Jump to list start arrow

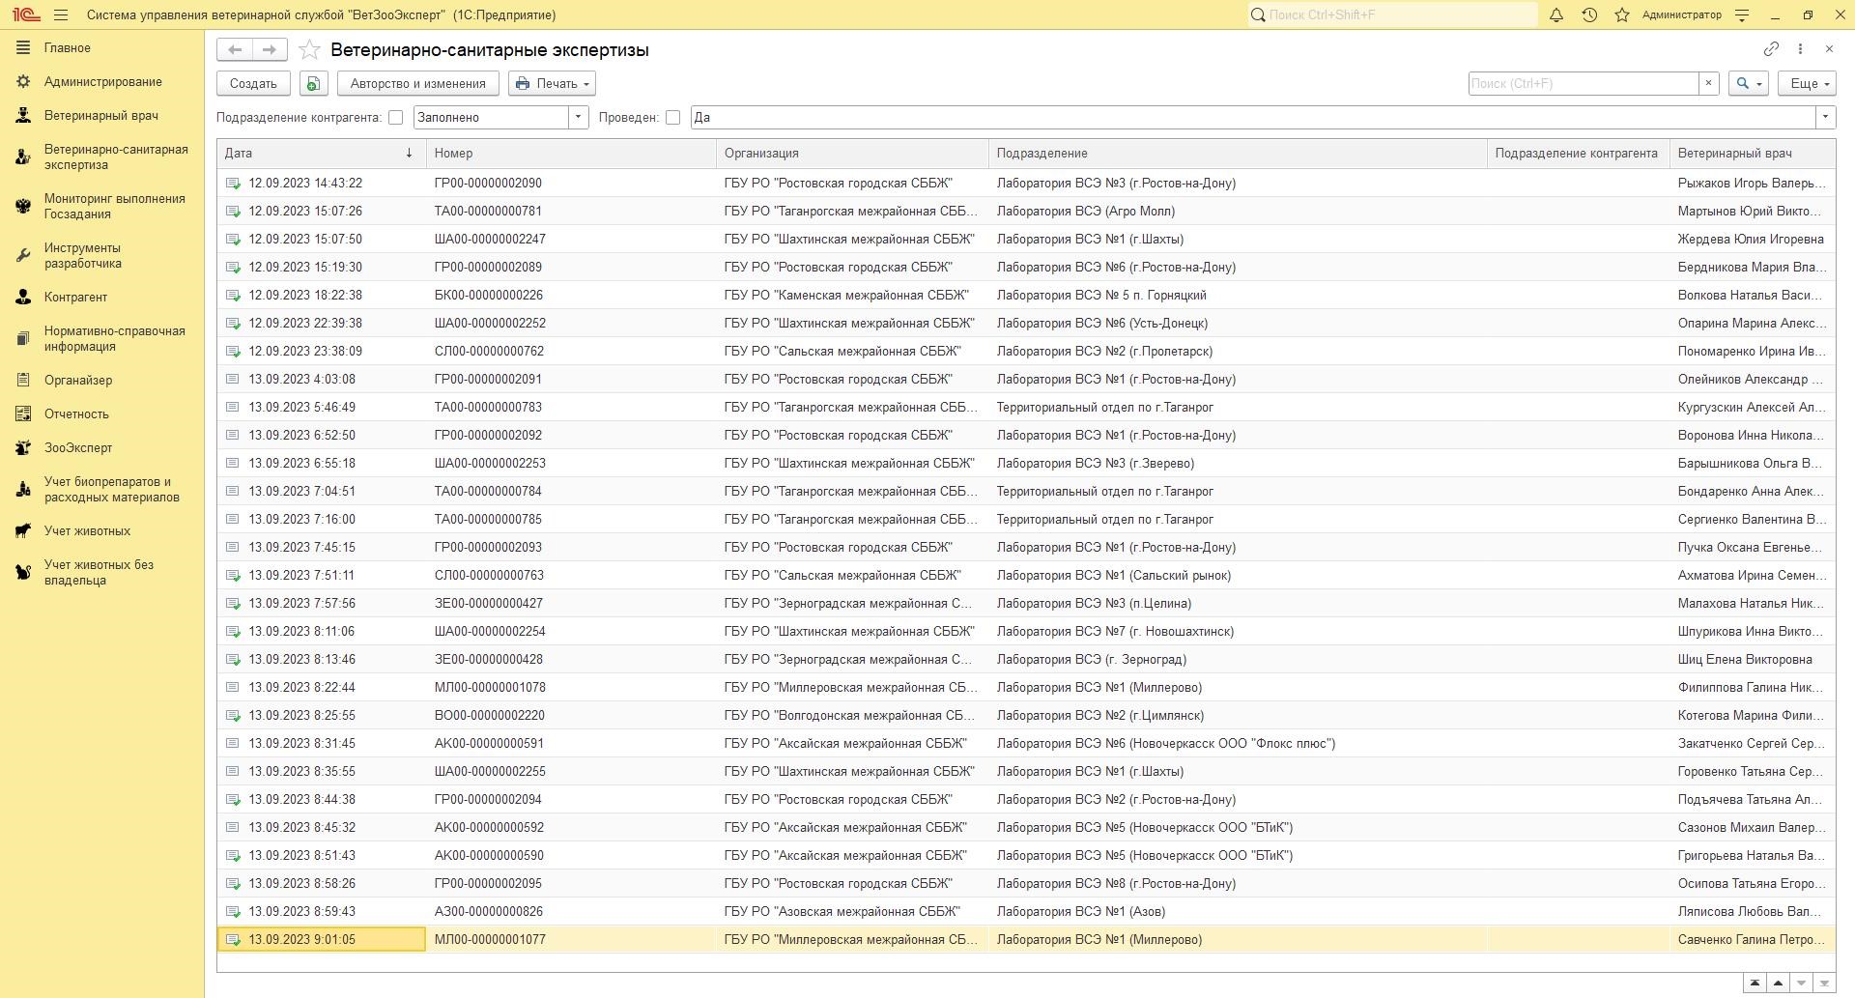click(1755, 984)
